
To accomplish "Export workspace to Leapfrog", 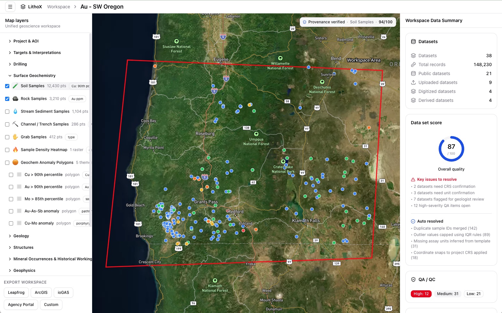I will click(x=16, y=293).
